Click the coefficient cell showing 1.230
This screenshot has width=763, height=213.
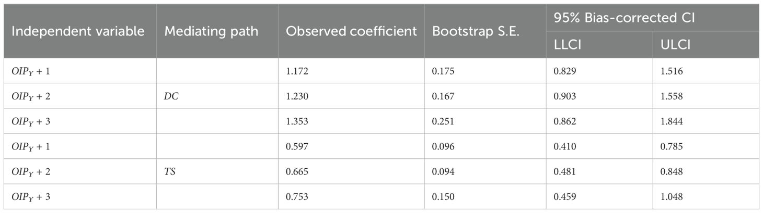[x=297, y=96]
